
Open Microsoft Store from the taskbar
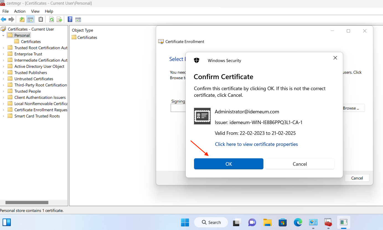[x=283, y=222]
